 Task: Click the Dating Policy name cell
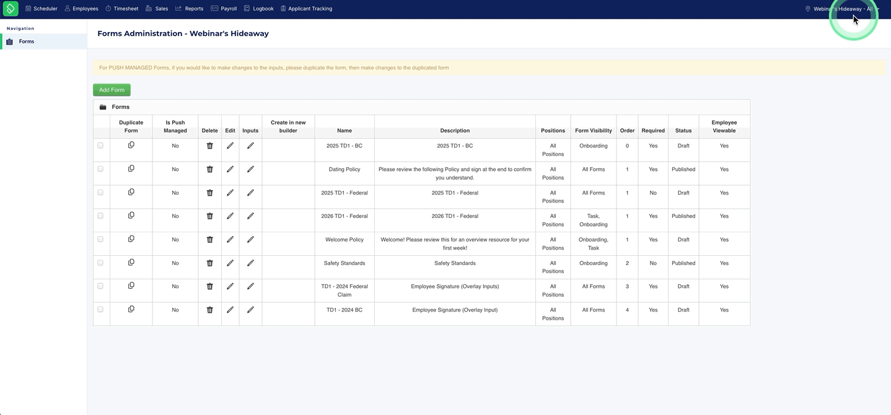pos(345,169)
